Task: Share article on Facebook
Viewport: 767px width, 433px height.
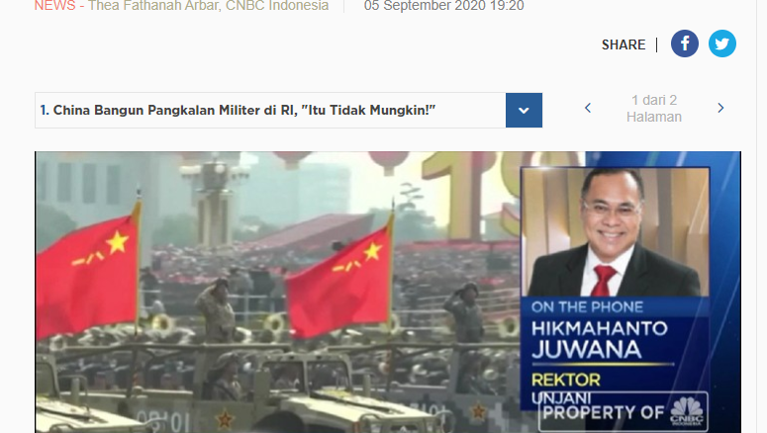Action: click(684, 43)
